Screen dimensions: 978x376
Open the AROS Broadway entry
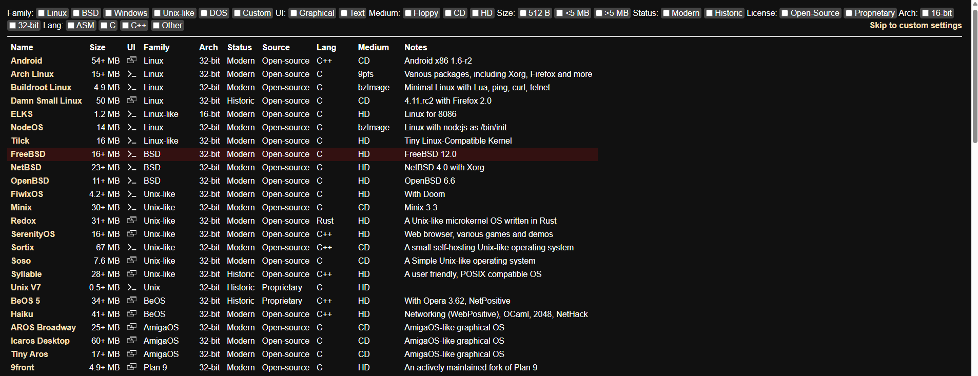click(43, 327)
